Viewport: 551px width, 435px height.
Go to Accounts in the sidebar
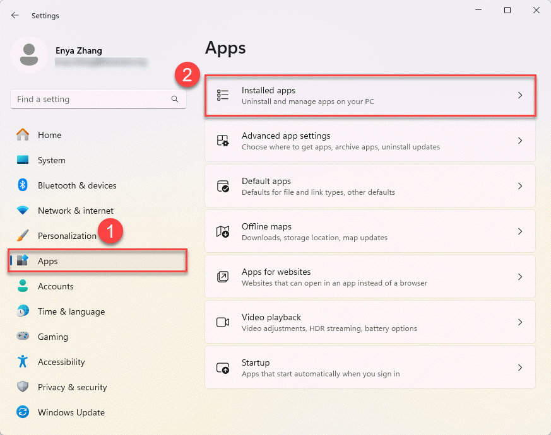tap(56, 286)
